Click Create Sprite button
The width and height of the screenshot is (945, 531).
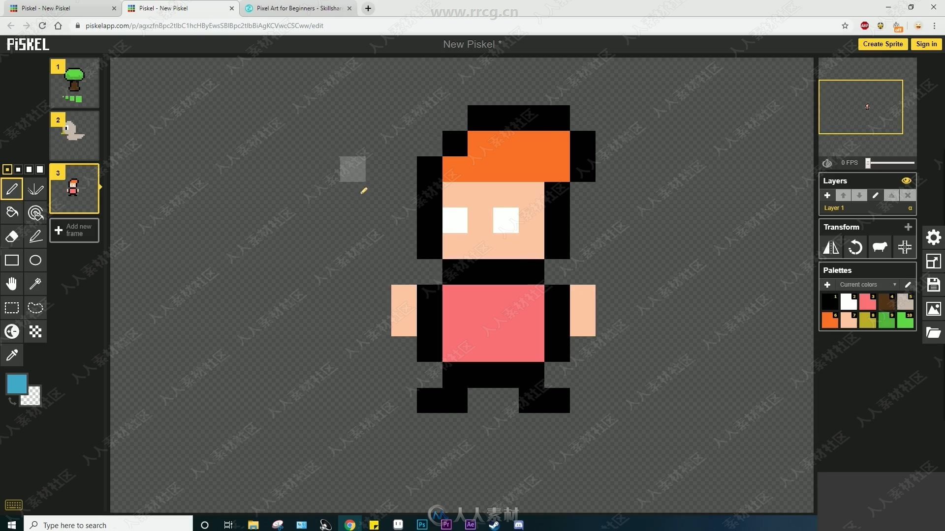[x=883, y=43]
